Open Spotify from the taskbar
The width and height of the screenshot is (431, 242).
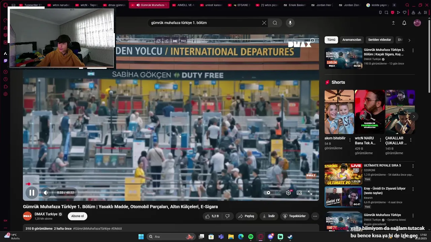point(251,237)
